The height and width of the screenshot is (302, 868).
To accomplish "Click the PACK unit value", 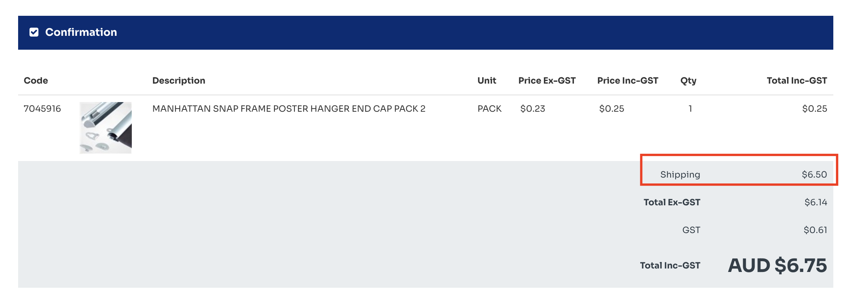I will 490,109.
